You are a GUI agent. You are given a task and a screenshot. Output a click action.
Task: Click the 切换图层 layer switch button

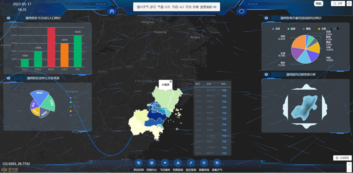click(342, 158)
